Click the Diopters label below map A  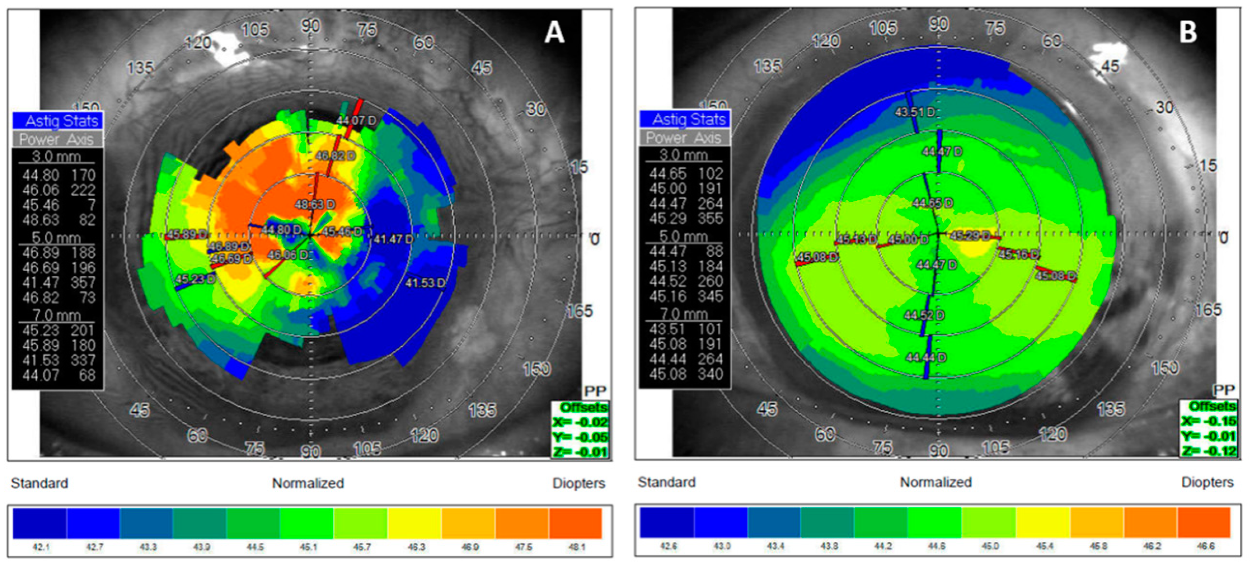579,484
